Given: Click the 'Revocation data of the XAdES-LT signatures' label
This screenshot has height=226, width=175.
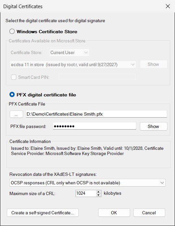Looking at the screenshot, I should [53, 175].
